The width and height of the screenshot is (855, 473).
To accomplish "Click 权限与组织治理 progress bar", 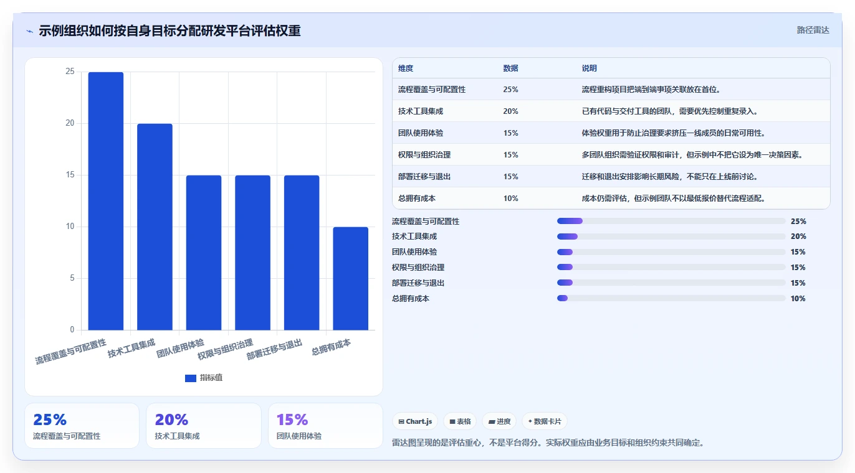I will [671, 267].
